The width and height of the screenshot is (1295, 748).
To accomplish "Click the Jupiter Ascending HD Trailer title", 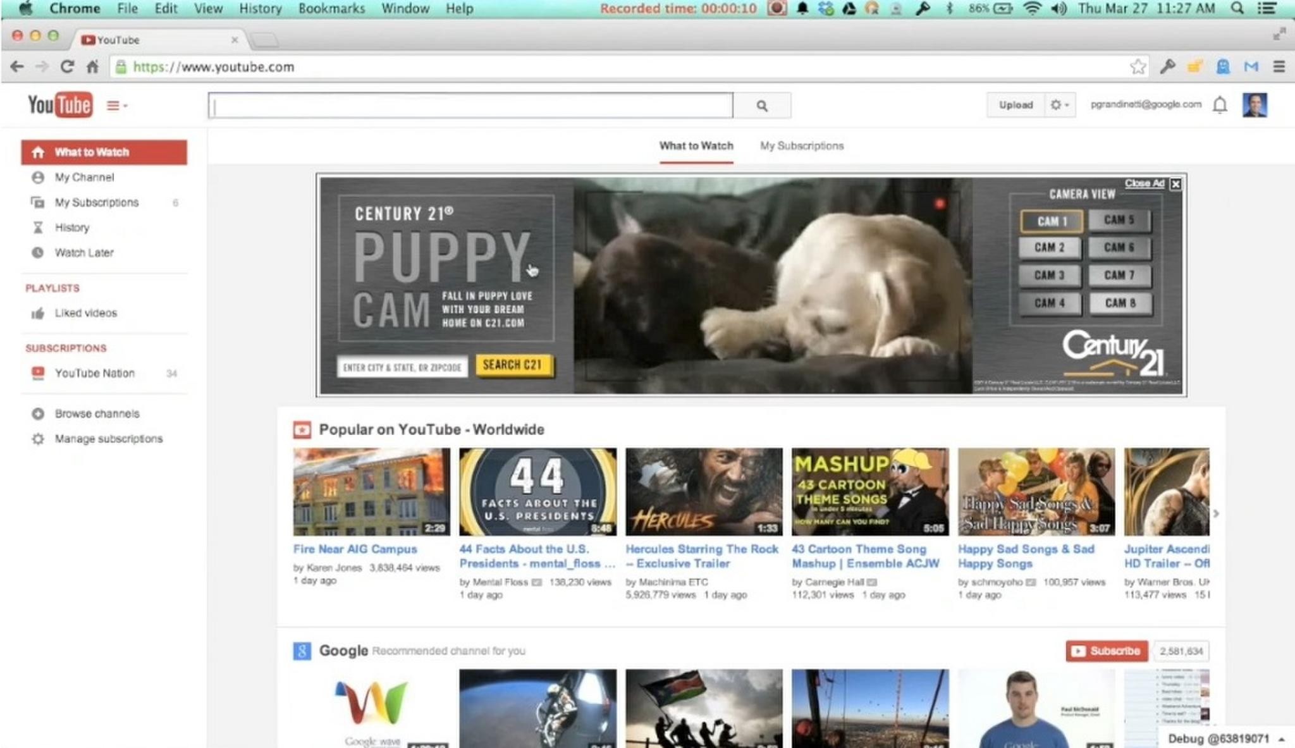I will click(x=1167, y=556).
